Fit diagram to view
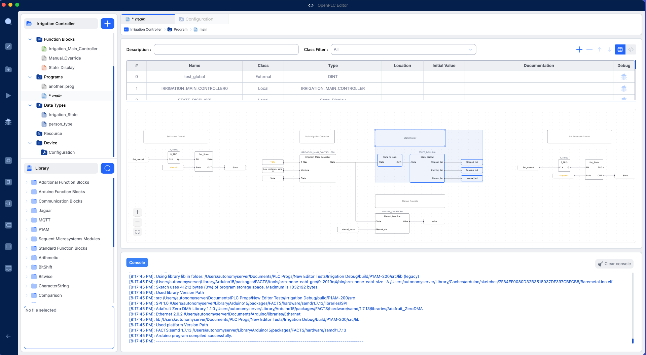The image size is (646, 355). (137, 232)
